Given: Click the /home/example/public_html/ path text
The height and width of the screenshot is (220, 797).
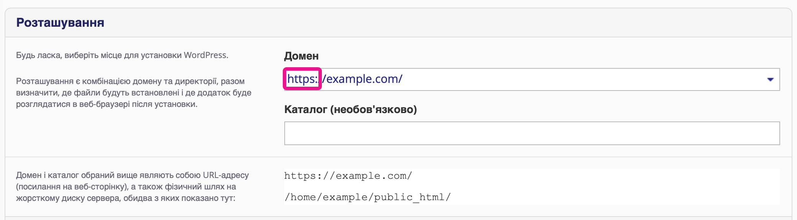Looking at the screenshot, I should click(367, 197).
